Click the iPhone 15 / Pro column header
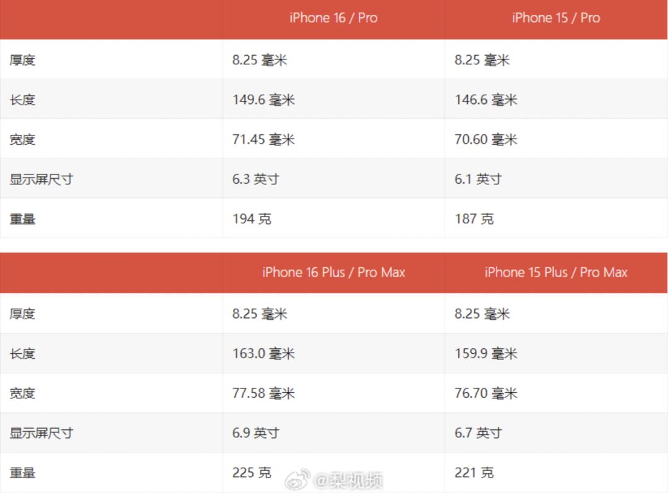The width and height of the screenshot is (668, 493). pos(556,18)
